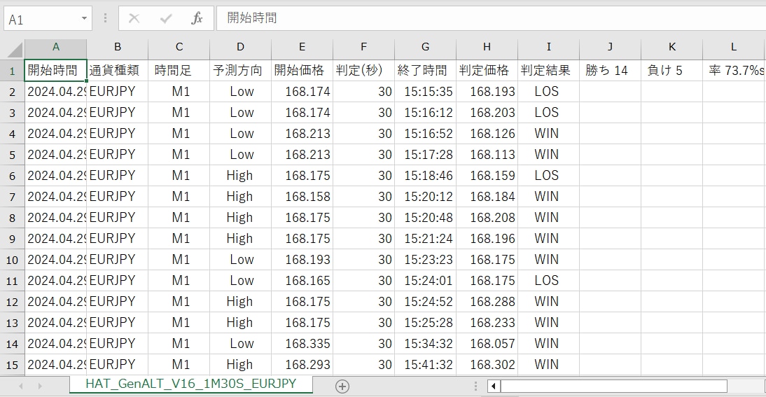Select column B header
Screen dimensions: 766x397
click(x=117, y=48)
